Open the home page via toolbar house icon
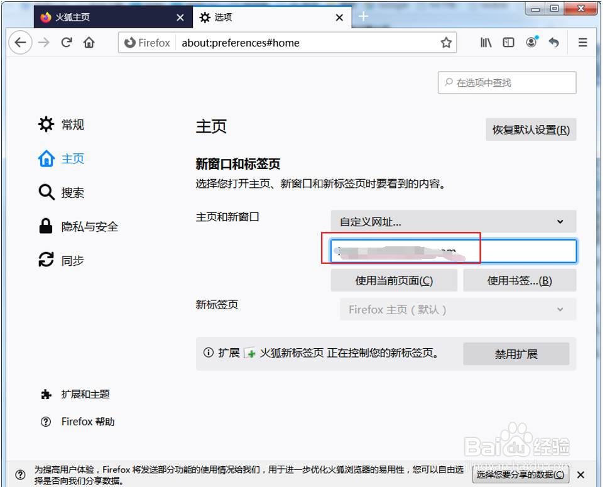Image resolution: width=605 pixels, height=487 pixels. 89,43
